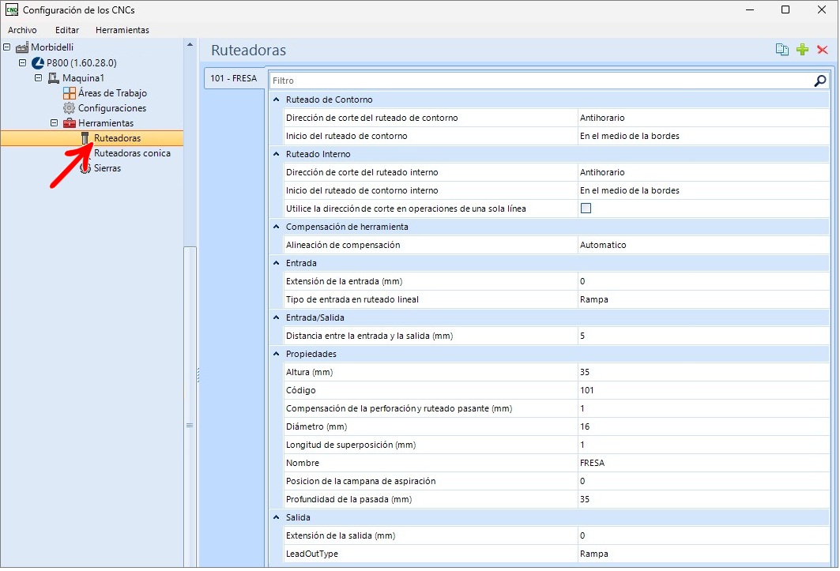Edit distance between entry and exit value
The height and width of the screenshot is (571, 840).
pyautogui.click(x=703, y=336)
